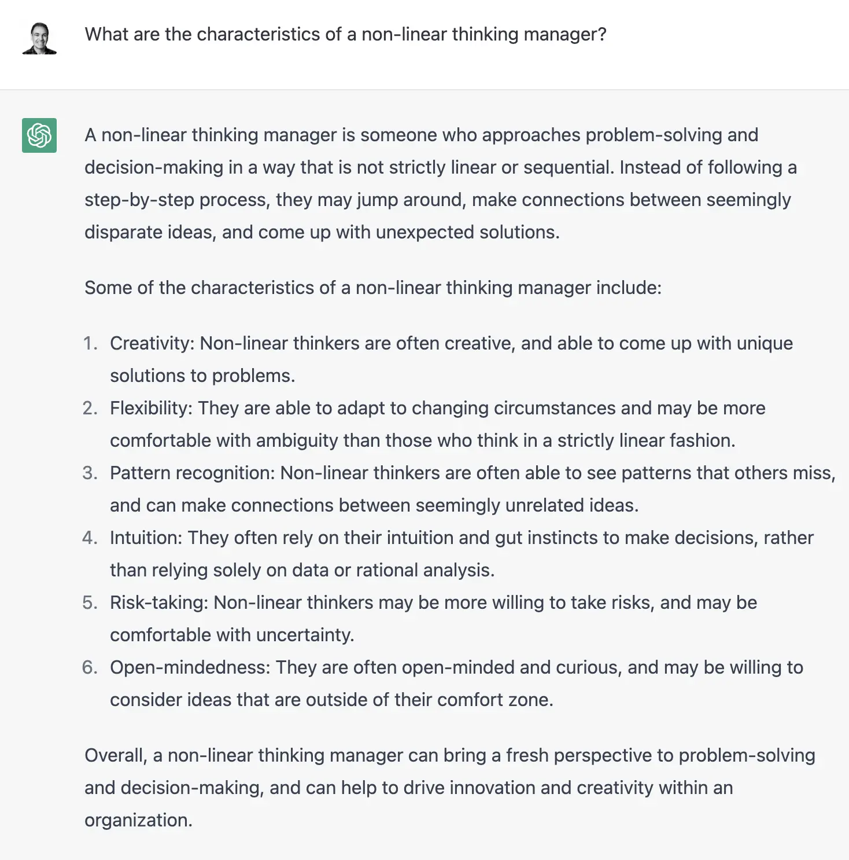Click the user question about non-linear thinking manager

[x=345, y=34]
